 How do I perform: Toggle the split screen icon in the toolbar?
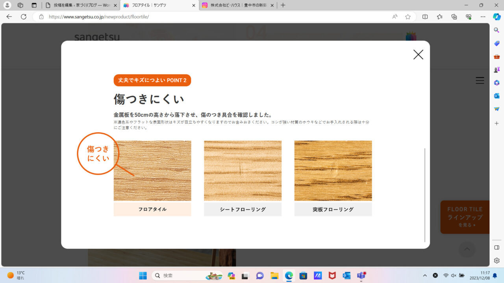pyautogui.click(x=425, y=17)
